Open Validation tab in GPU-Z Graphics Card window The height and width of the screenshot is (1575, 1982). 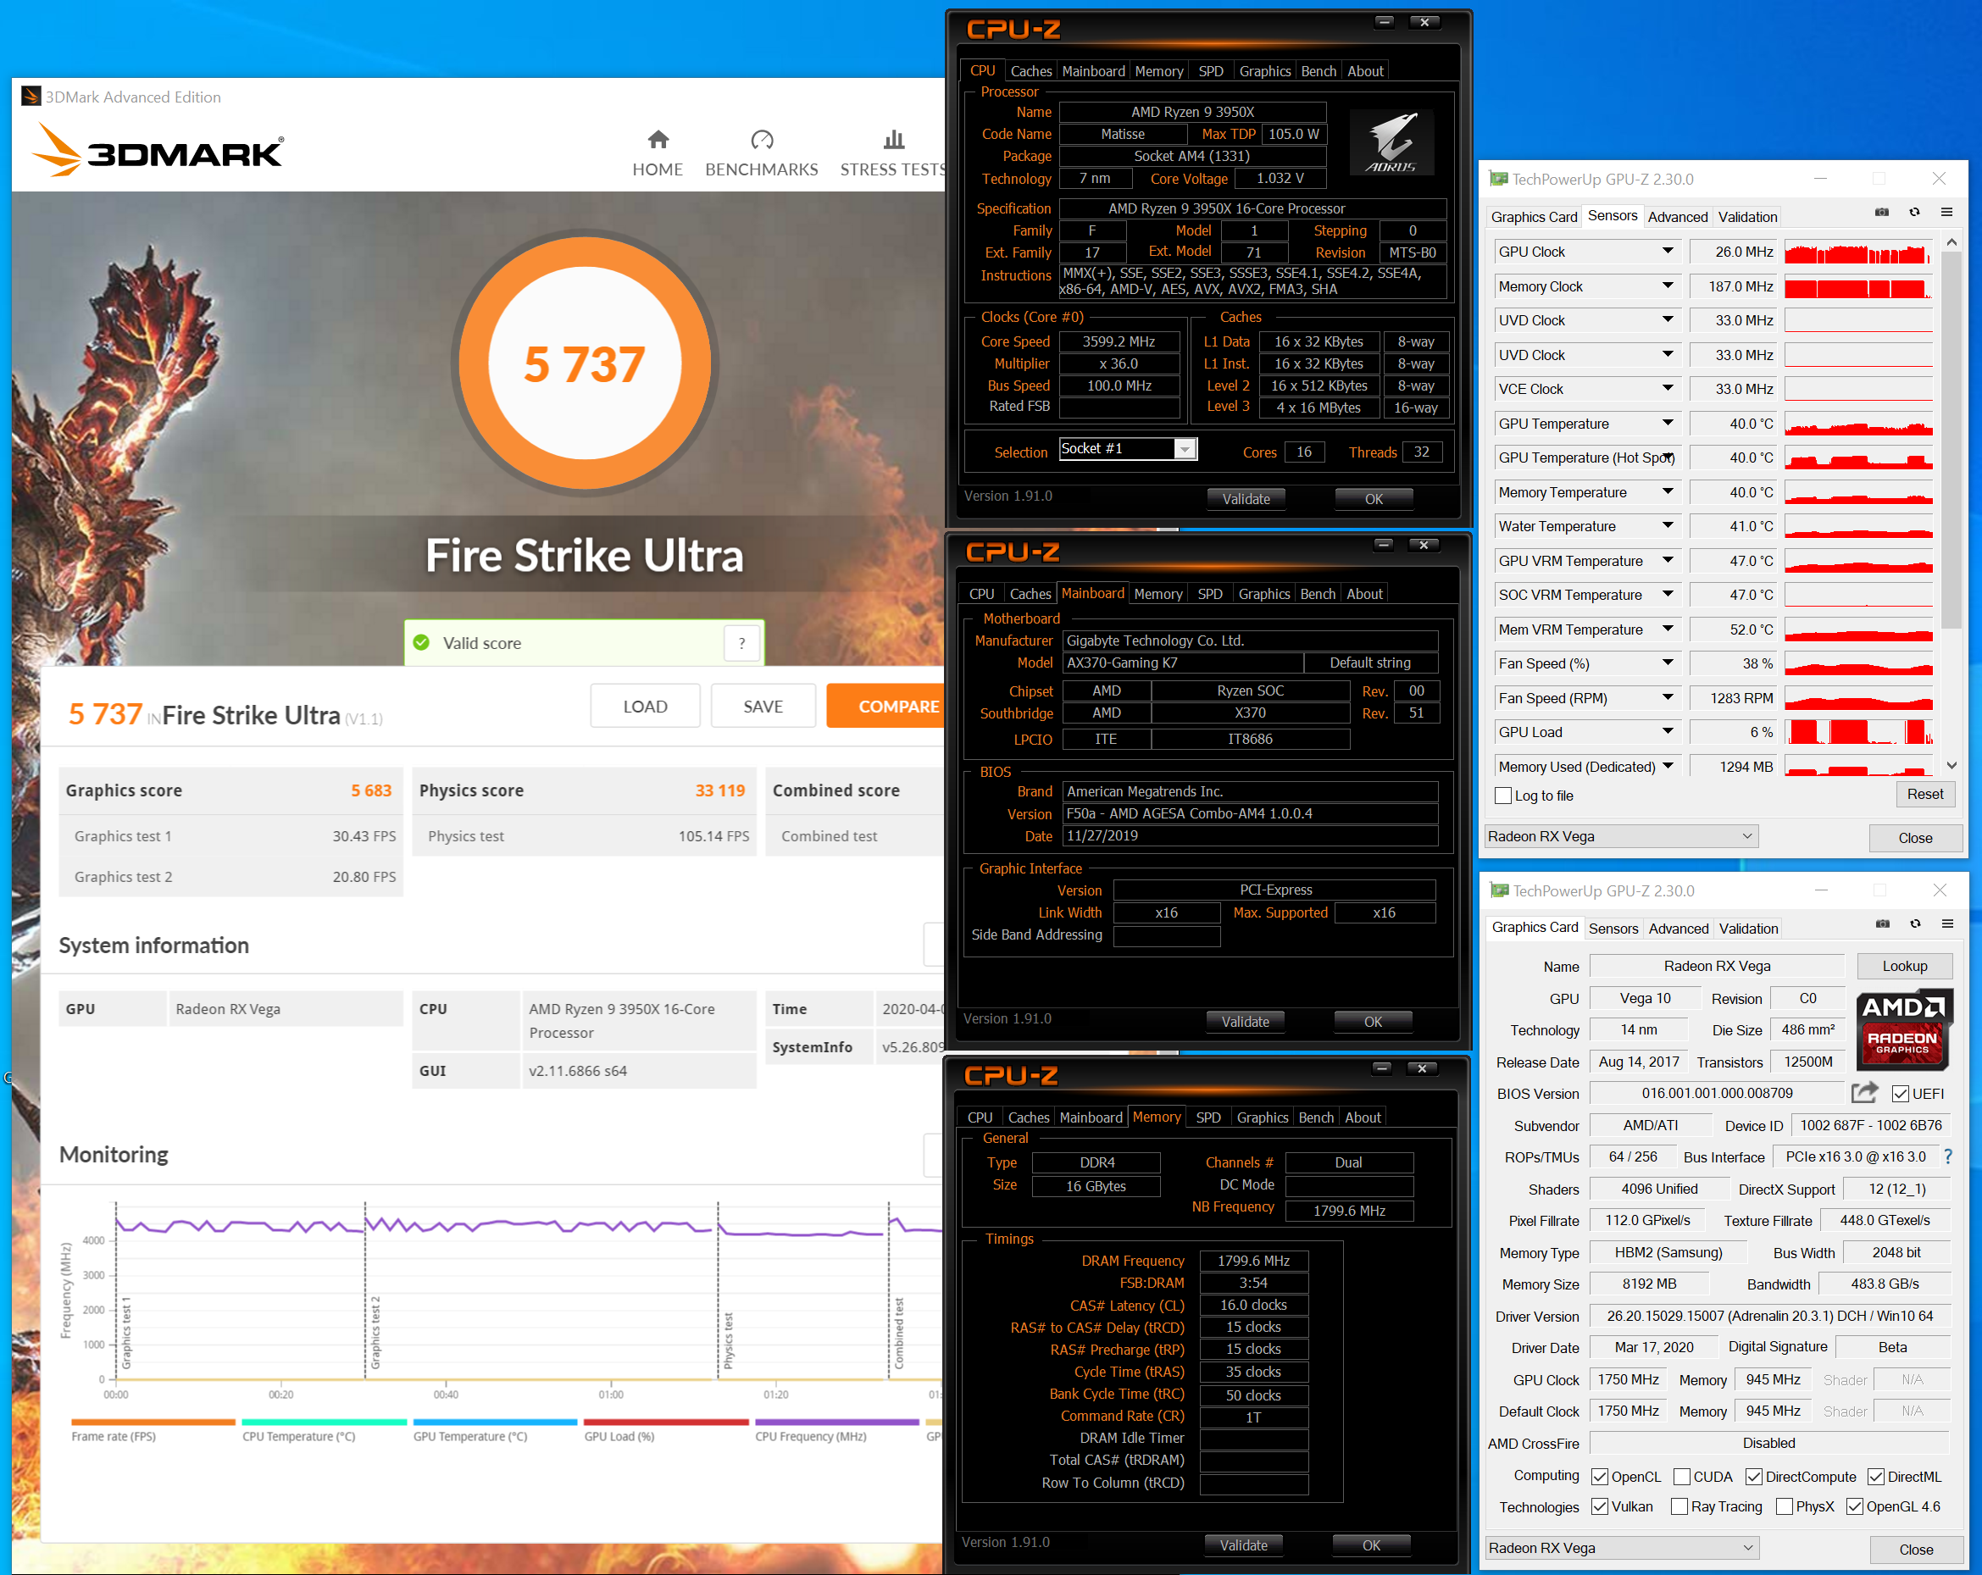point(1748,928)
